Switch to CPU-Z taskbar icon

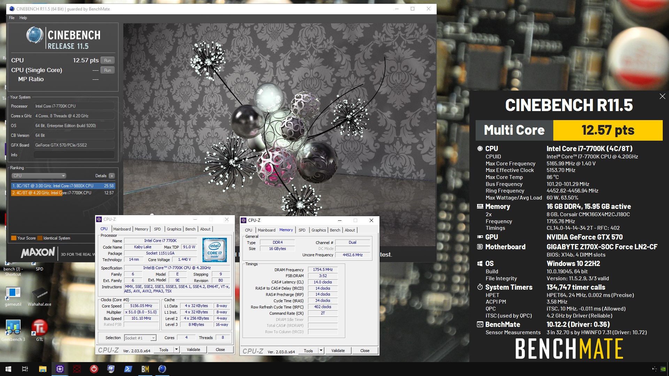[x=60, y=369]
